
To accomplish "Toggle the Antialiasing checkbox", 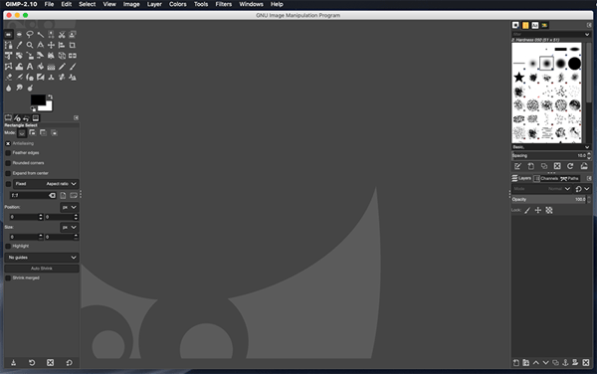I will click(x=8, y=143).
